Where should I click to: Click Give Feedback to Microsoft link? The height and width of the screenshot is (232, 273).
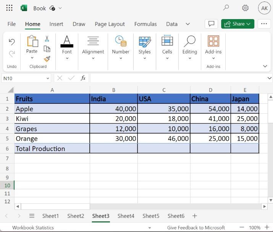pyautogui.click(x=196, y=228)
